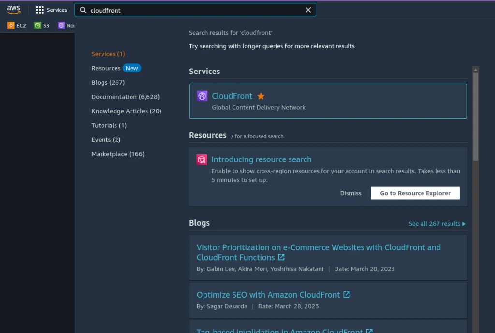Click Global Content Delivery Network description
Viewport: 495px width, 333px height.
[x=259, y=108]
